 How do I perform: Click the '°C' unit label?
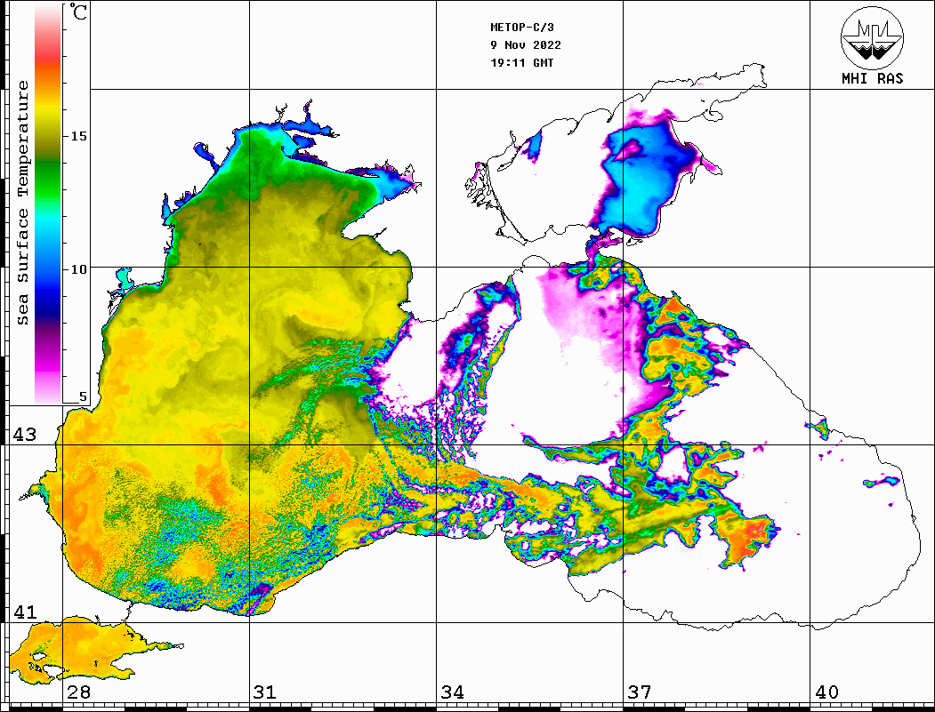pyautogui.click(x=77, y=12)
